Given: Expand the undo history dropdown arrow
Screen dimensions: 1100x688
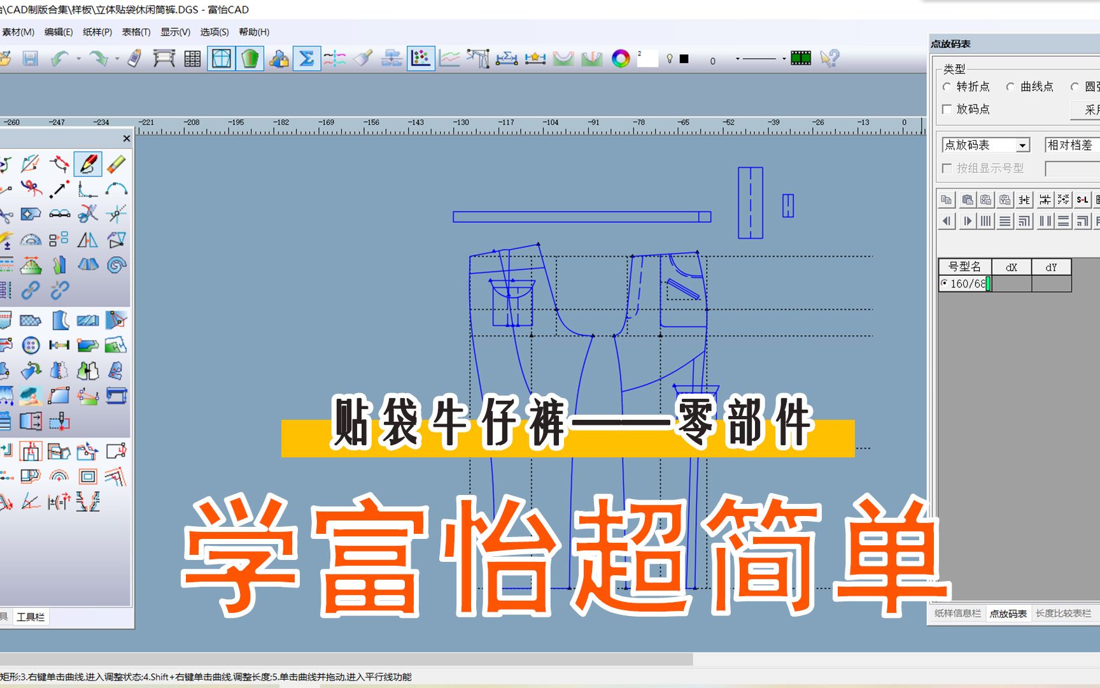Looking at the screenshot, I should point(79,59).
